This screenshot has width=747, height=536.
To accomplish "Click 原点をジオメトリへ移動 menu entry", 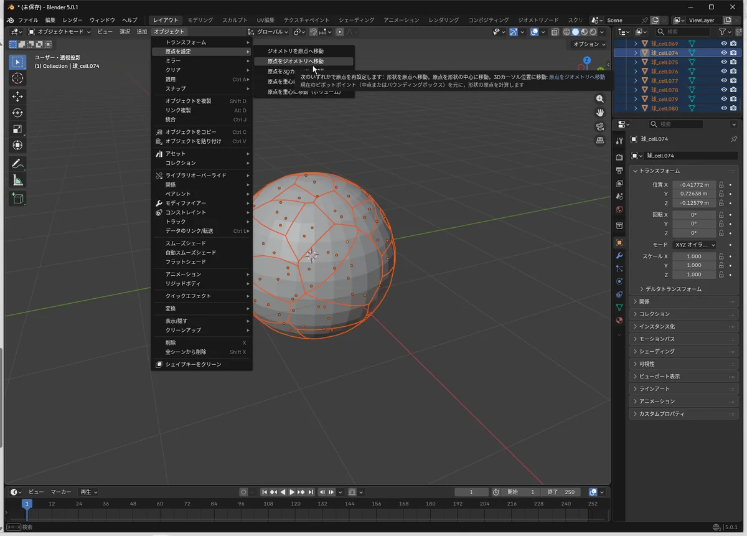I will pyautogui.click(x=296, y=62).
